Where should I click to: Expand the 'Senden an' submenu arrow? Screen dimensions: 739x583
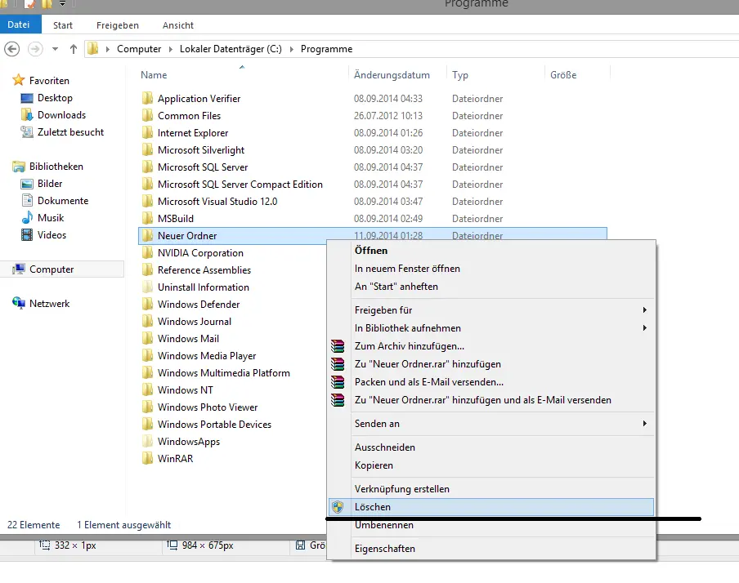(x=644, y=424)
